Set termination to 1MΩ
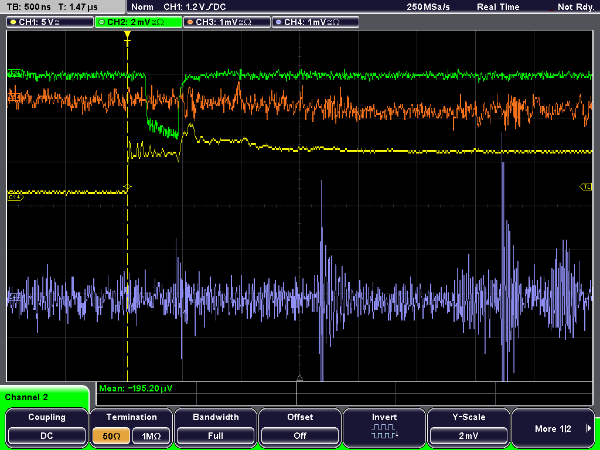The height and width of the screenshot is (450, 600). click(x=151, y=436)
